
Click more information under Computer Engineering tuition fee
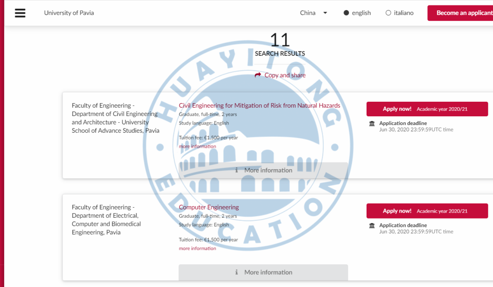tap(198, 248)
